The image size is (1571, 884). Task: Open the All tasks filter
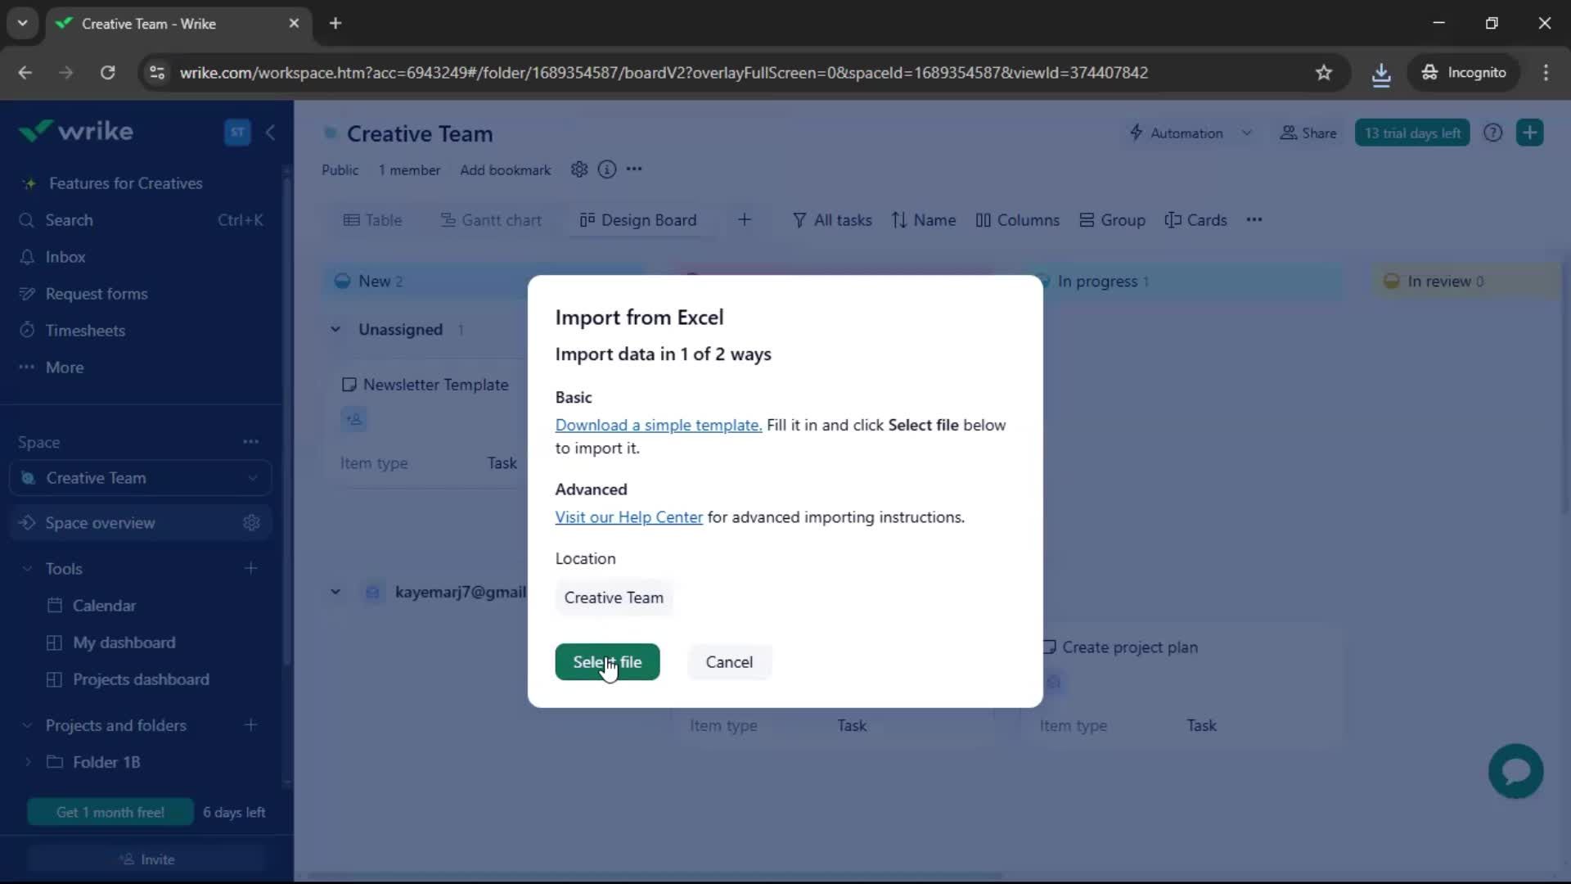[832, 220]
